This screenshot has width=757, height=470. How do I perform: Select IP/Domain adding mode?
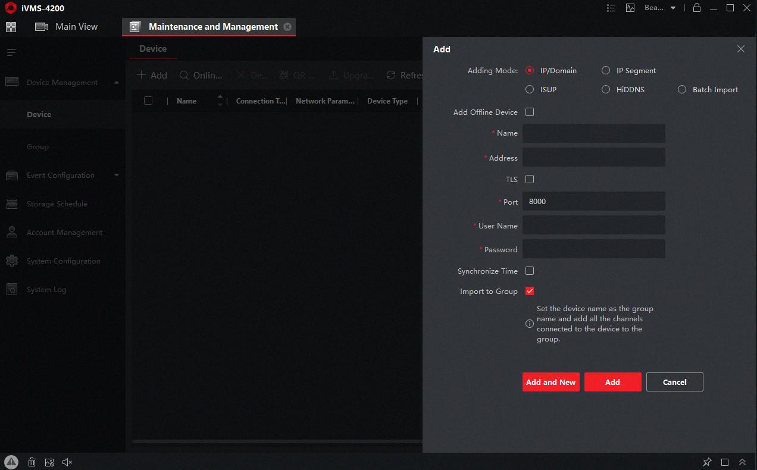(x=530, y=70)
